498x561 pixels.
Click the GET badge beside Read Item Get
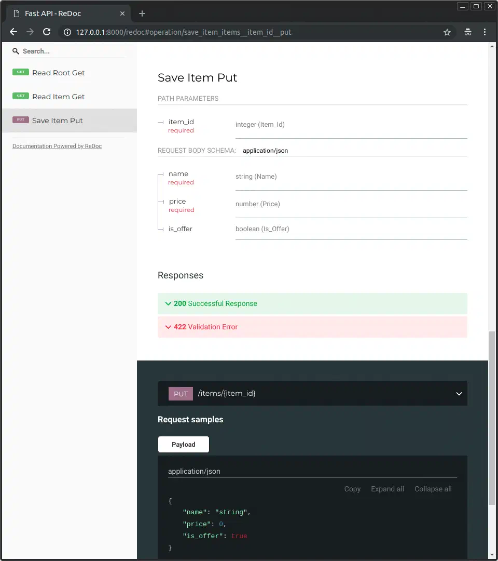20,96
